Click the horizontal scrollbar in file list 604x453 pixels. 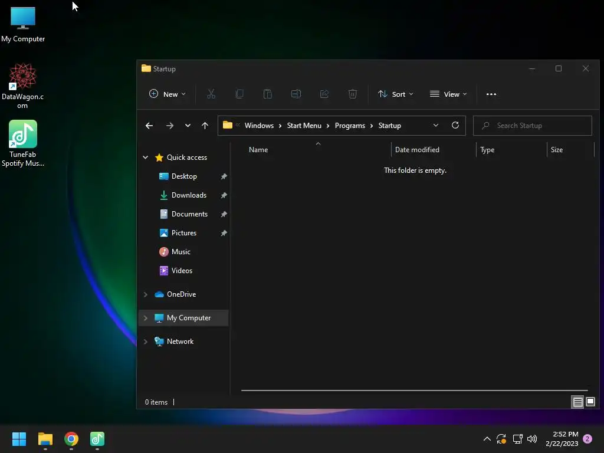point(415,390)
